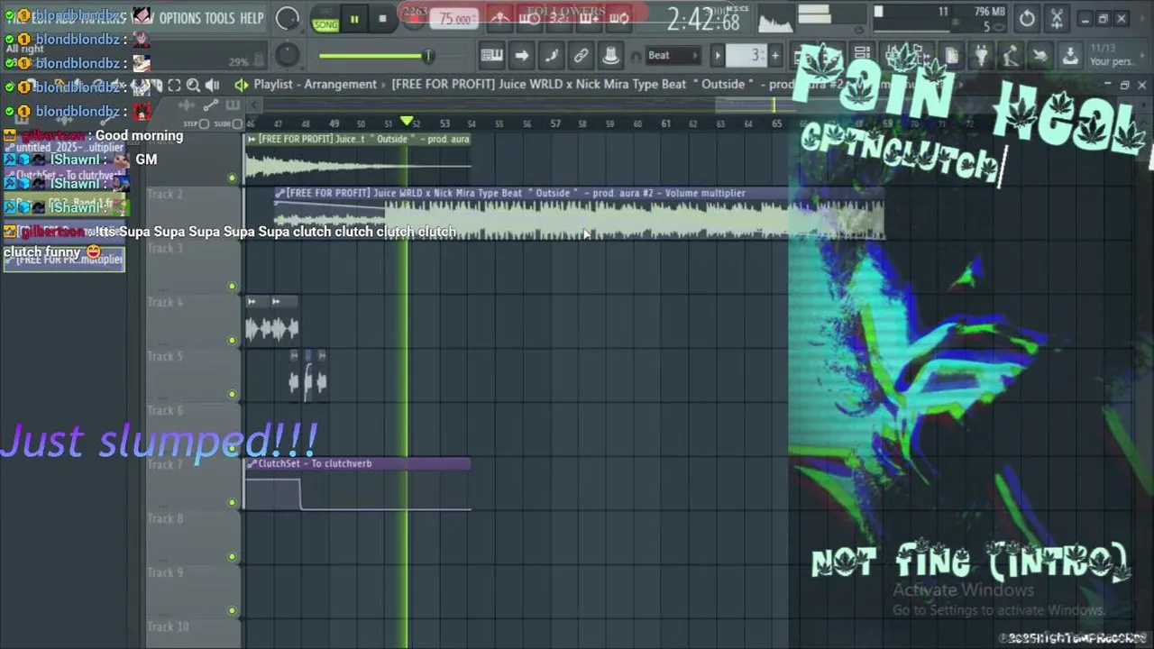Add a new pattern with plus button
The image size is (1154, 649).
coord(774,56)
